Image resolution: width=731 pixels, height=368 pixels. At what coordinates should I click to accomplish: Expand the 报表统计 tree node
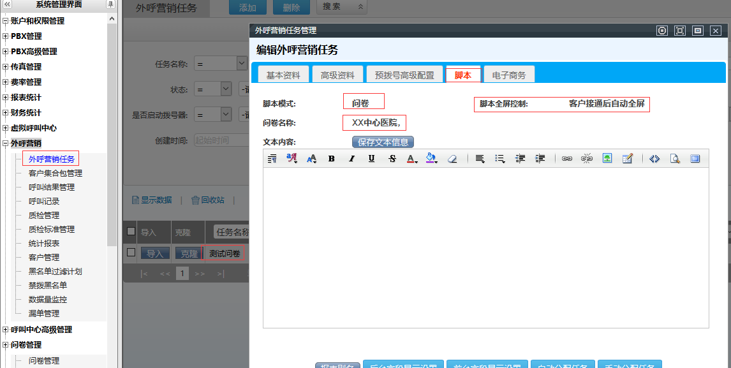6,98
